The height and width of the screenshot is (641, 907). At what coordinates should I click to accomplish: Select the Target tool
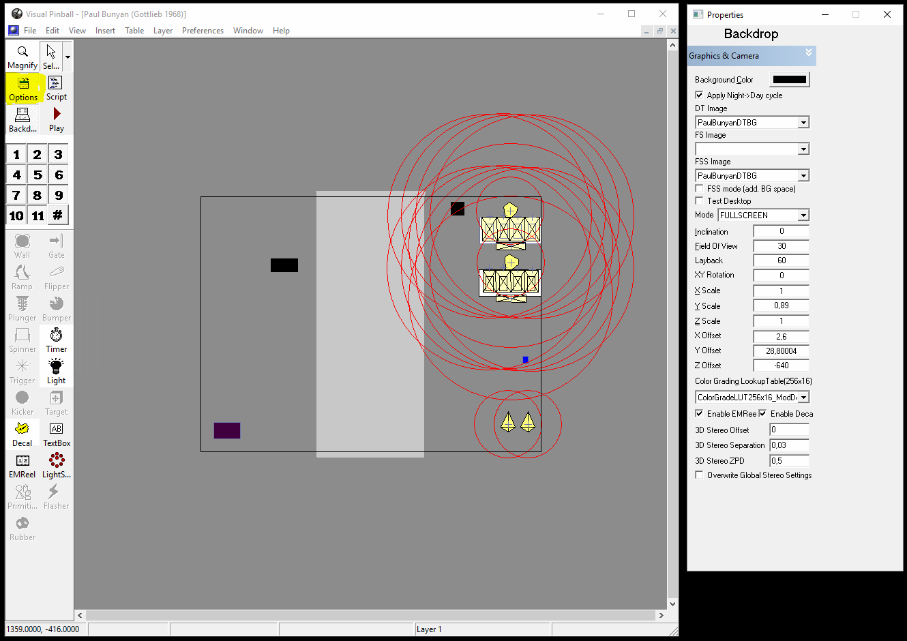coord(57,402)
